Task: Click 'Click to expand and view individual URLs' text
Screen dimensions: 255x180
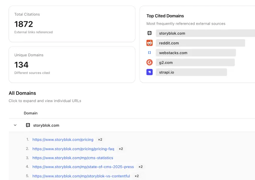Action: click(x=45, y=101)
